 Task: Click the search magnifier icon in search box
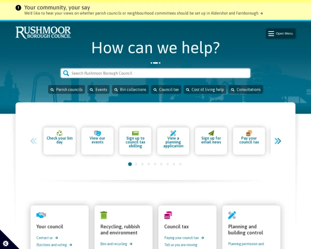coord(66,73)
